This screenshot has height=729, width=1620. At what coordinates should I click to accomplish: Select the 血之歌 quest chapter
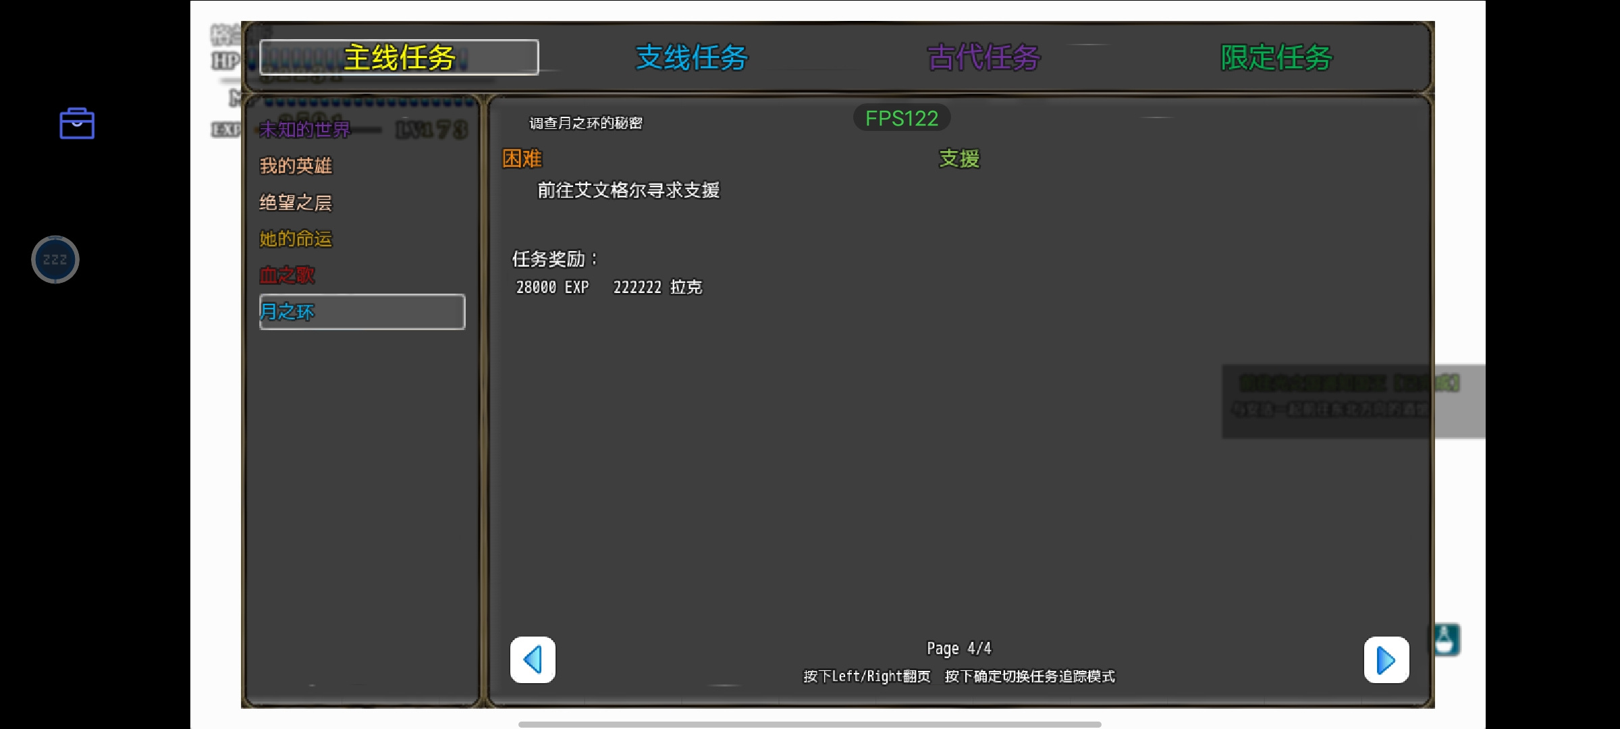[287, 275]
